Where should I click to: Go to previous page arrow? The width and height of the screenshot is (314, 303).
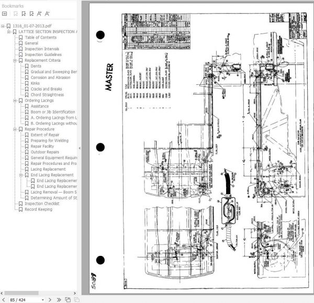[4, 299]
